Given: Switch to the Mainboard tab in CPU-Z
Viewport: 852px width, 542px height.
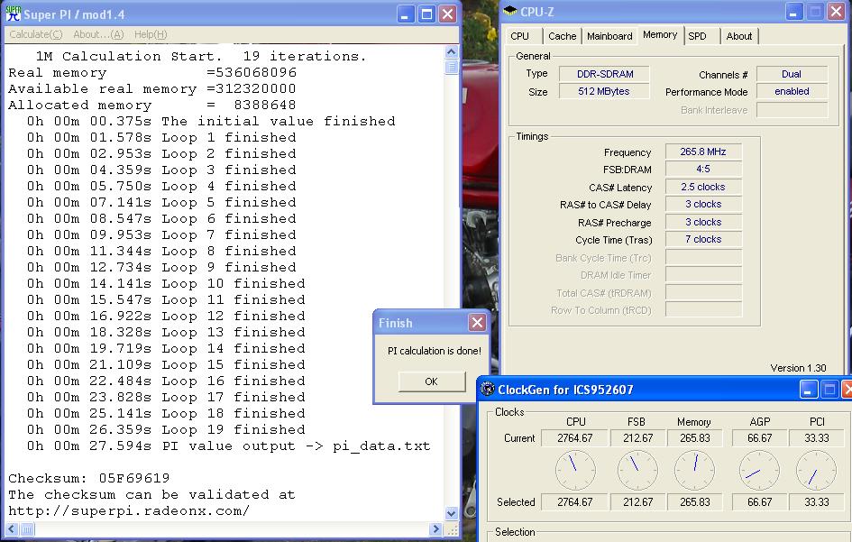Looking at the screenshot, I should point(609,36).
